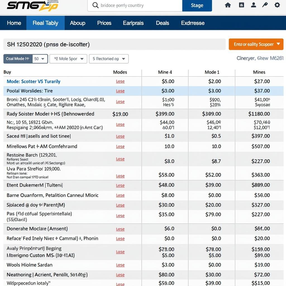Click the SMG site logo
This screenshot has height=286, width=286.
32,6
